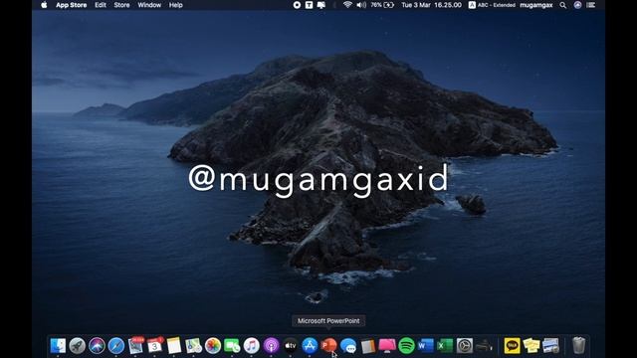Open purple Podcasts icon in Dock
Viewport: 637px width, 358px height.
[271, 346]
